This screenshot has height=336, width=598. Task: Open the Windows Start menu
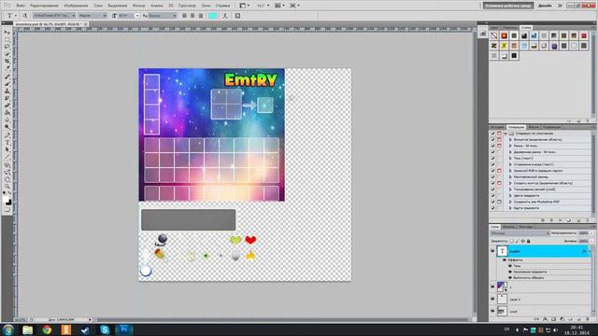(8, 329)
